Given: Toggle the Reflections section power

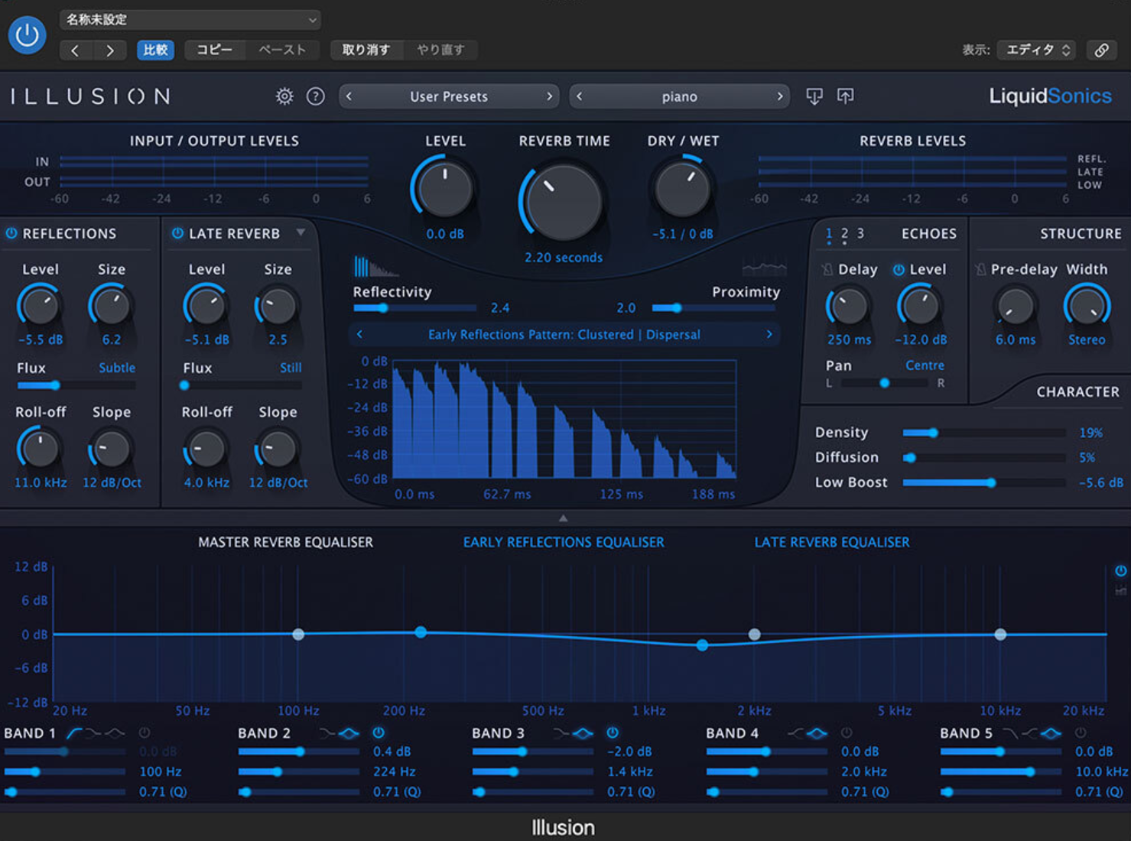Looking at the screenshot, I should tap(11, 233).
